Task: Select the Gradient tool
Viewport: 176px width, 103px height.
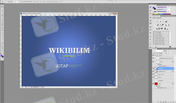Action: point(2,31)
